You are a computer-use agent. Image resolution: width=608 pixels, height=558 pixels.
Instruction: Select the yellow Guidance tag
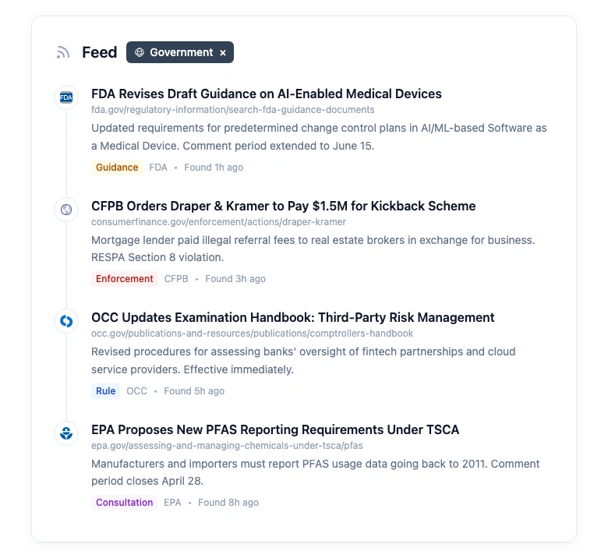point(117,168)
